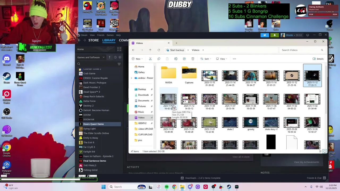Screen dimensions: 340x191
Task: Open Steam notifications bell
Action: click(275, 35)
